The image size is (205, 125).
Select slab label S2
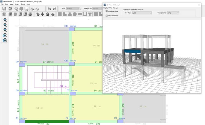click(95, 106)
